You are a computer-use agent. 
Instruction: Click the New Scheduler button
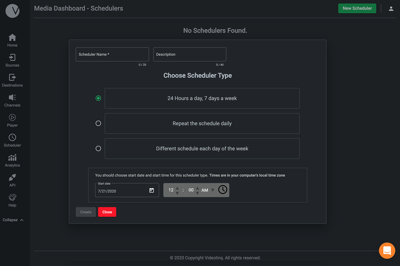click(x=357, y=8)
